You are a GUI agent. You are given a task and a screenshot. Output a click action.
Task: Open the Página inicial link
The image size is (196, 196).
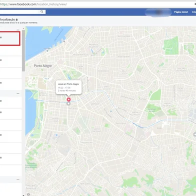click(x=181, y=12)
